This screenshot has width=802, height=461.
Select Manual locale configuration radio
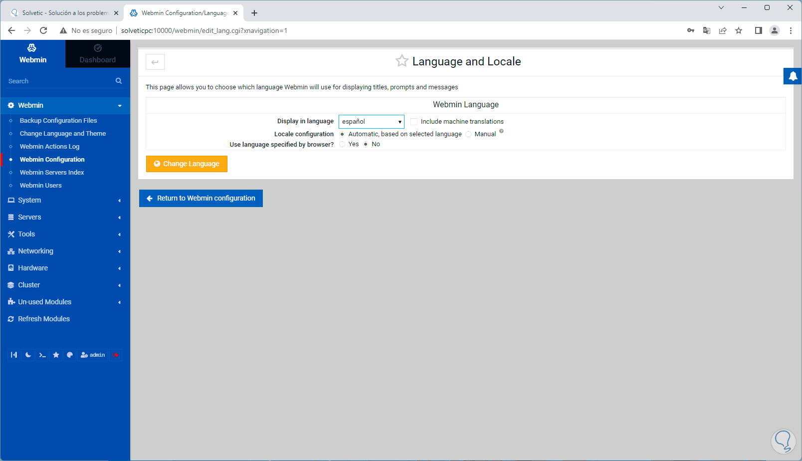468,134
